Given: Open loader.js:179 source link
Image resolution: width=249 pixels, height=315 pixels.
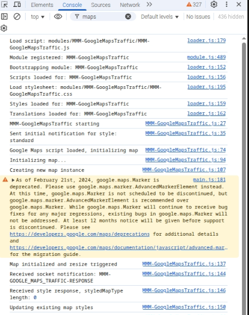Looking at the screenshot, I should [x=206, y=40].
